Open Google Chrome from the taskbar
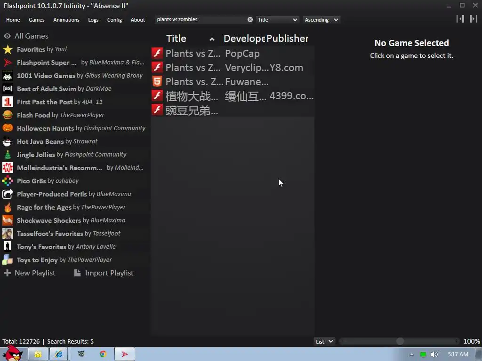482x361 pixels. coord(103,354)
